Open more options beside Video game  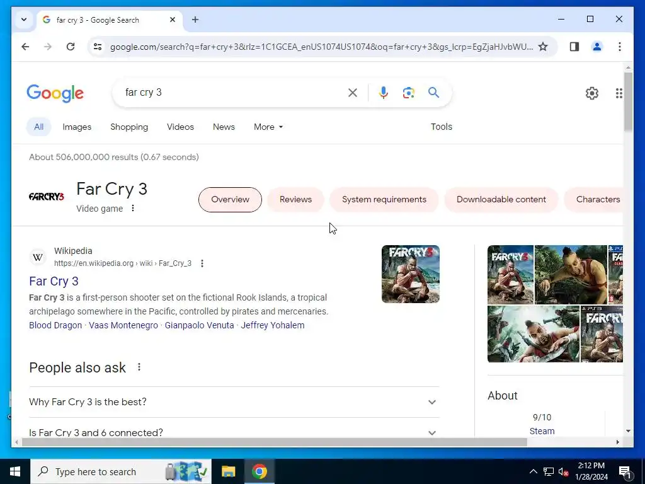pos(133,208)
